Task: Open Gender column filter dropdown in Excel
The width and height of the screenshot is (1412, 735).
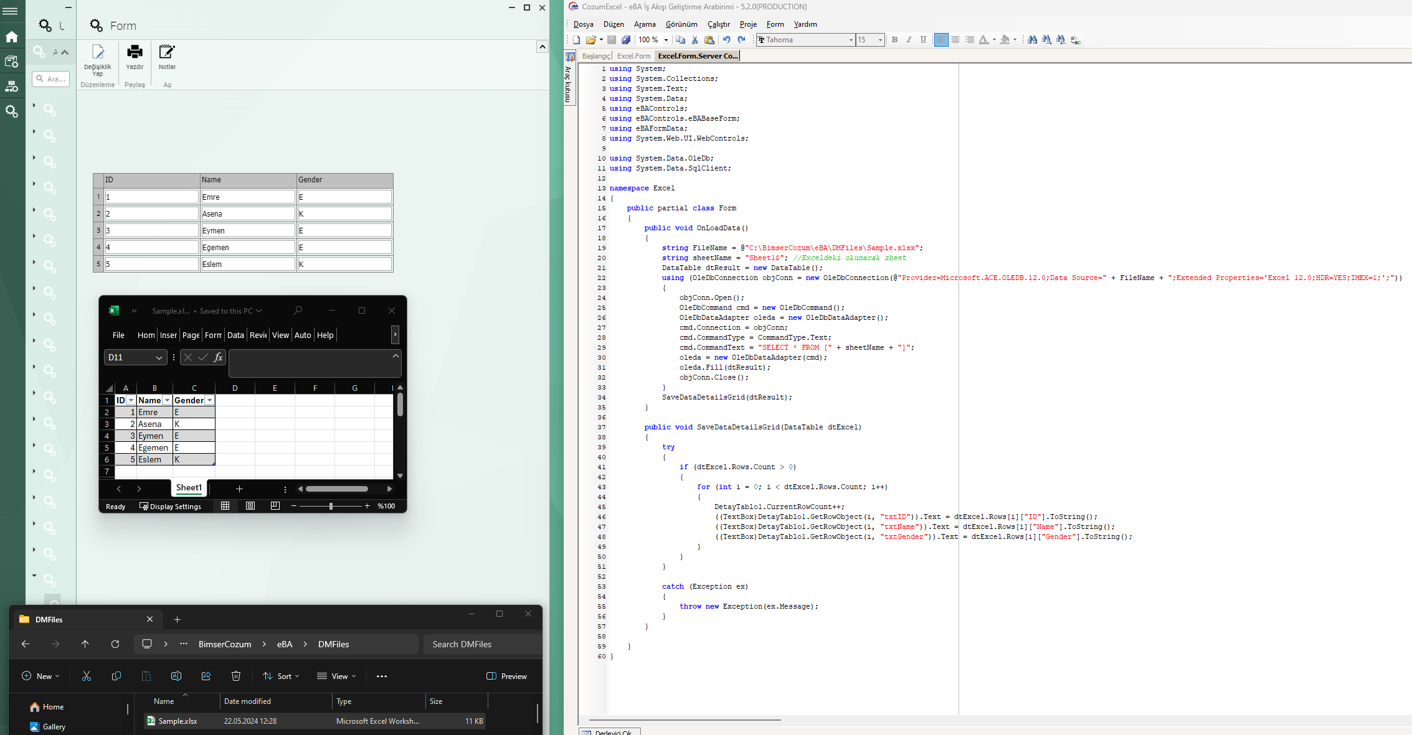Action: (210, 400)
